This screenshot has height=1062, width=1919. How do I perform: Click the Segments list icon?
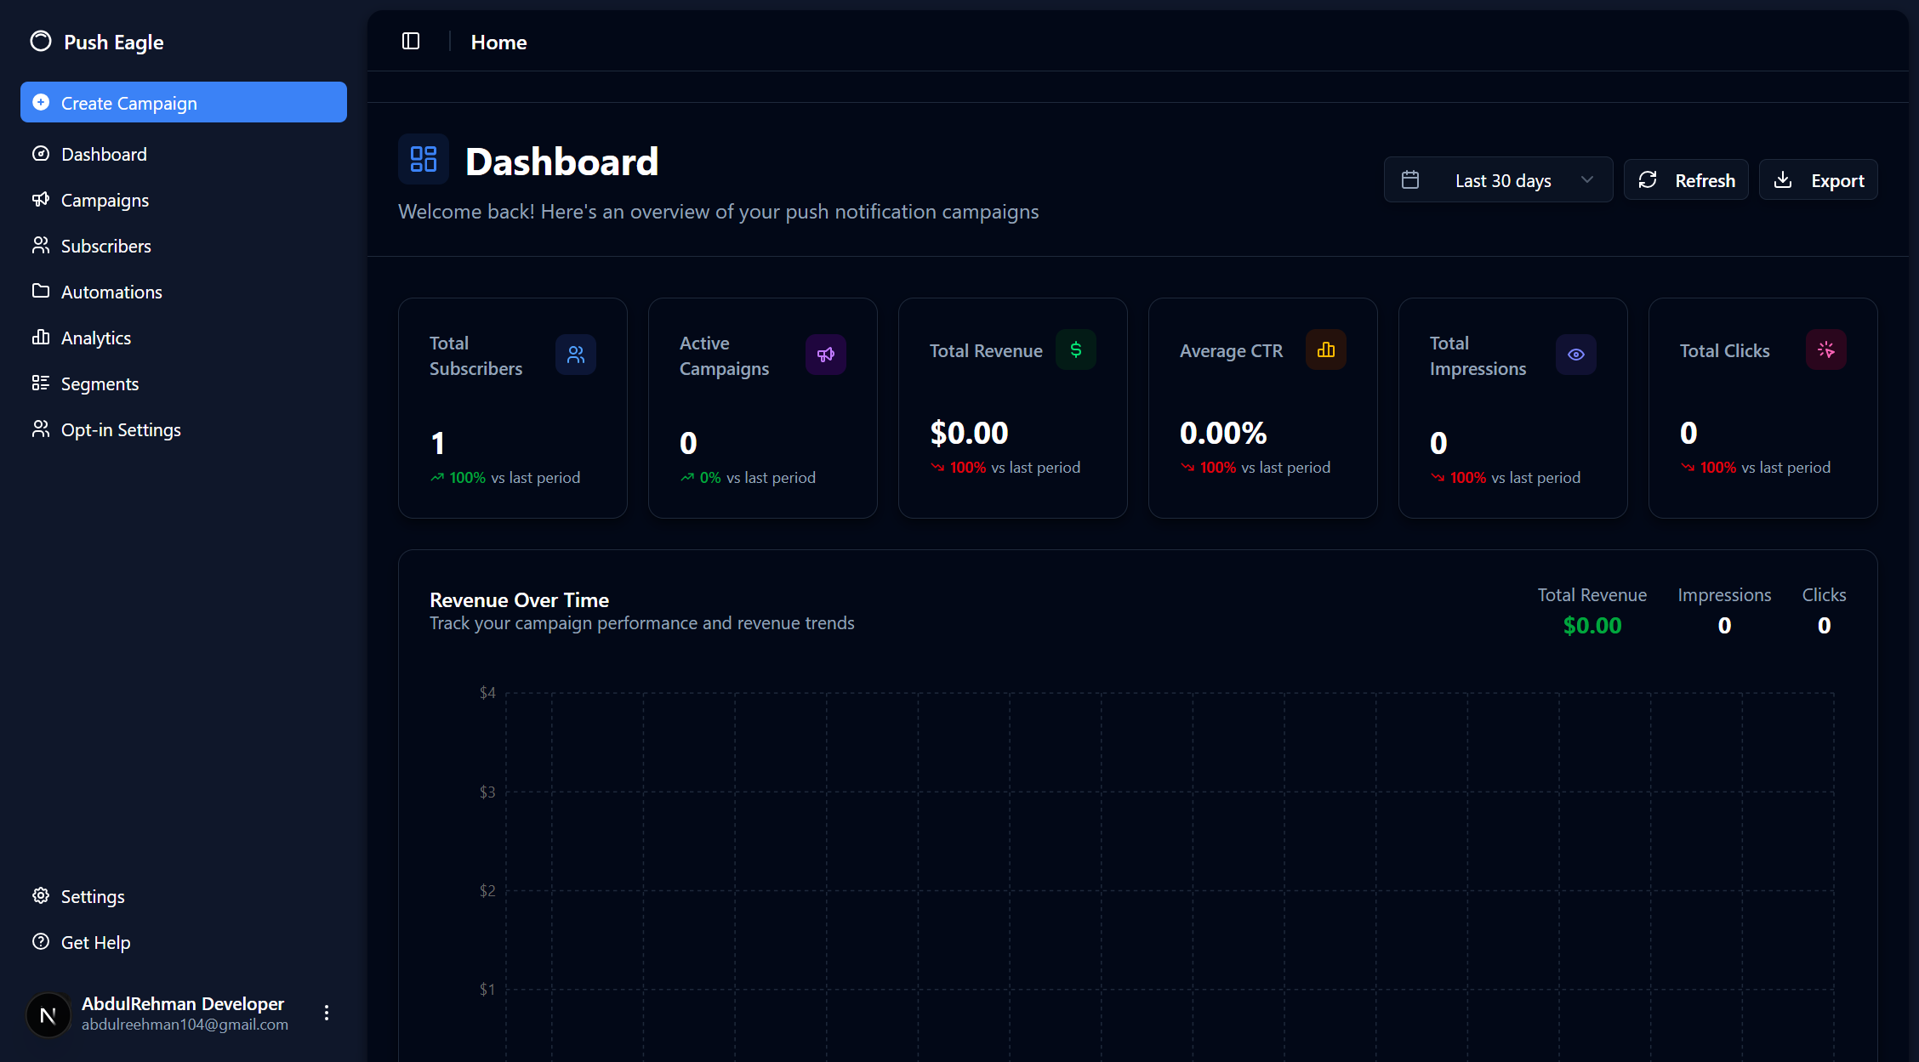[41, 383]
